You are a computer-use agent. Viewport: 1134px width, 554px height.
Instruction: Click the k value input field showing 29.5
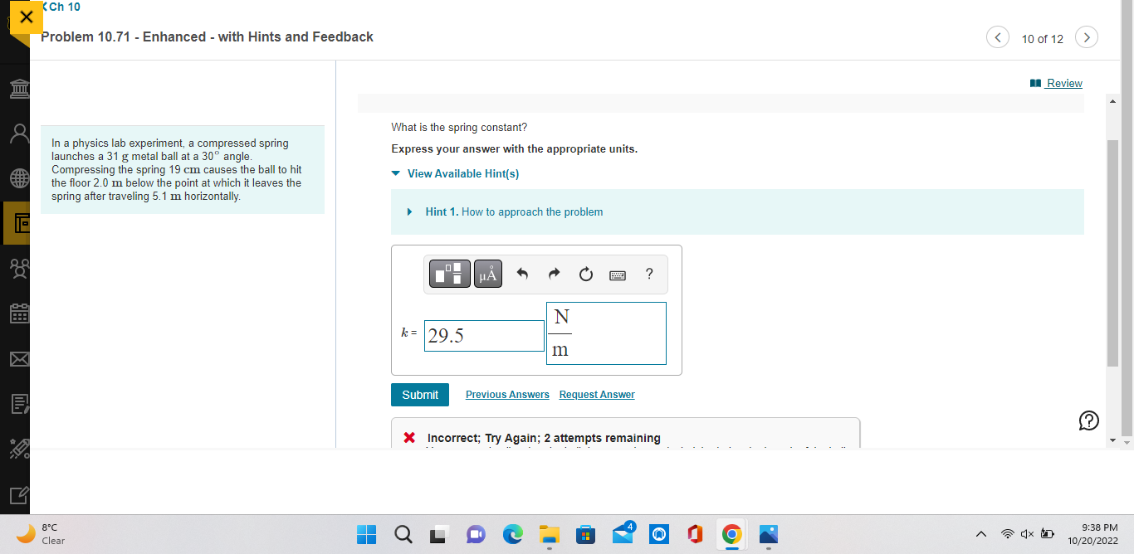[484, 335]
